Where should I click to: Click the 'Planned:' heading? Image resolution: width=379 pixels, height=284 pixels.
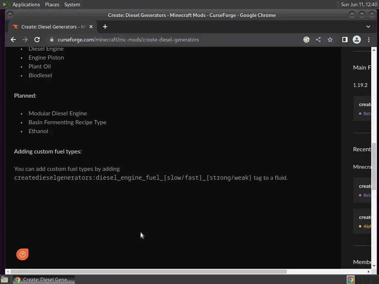pos(25,96)
